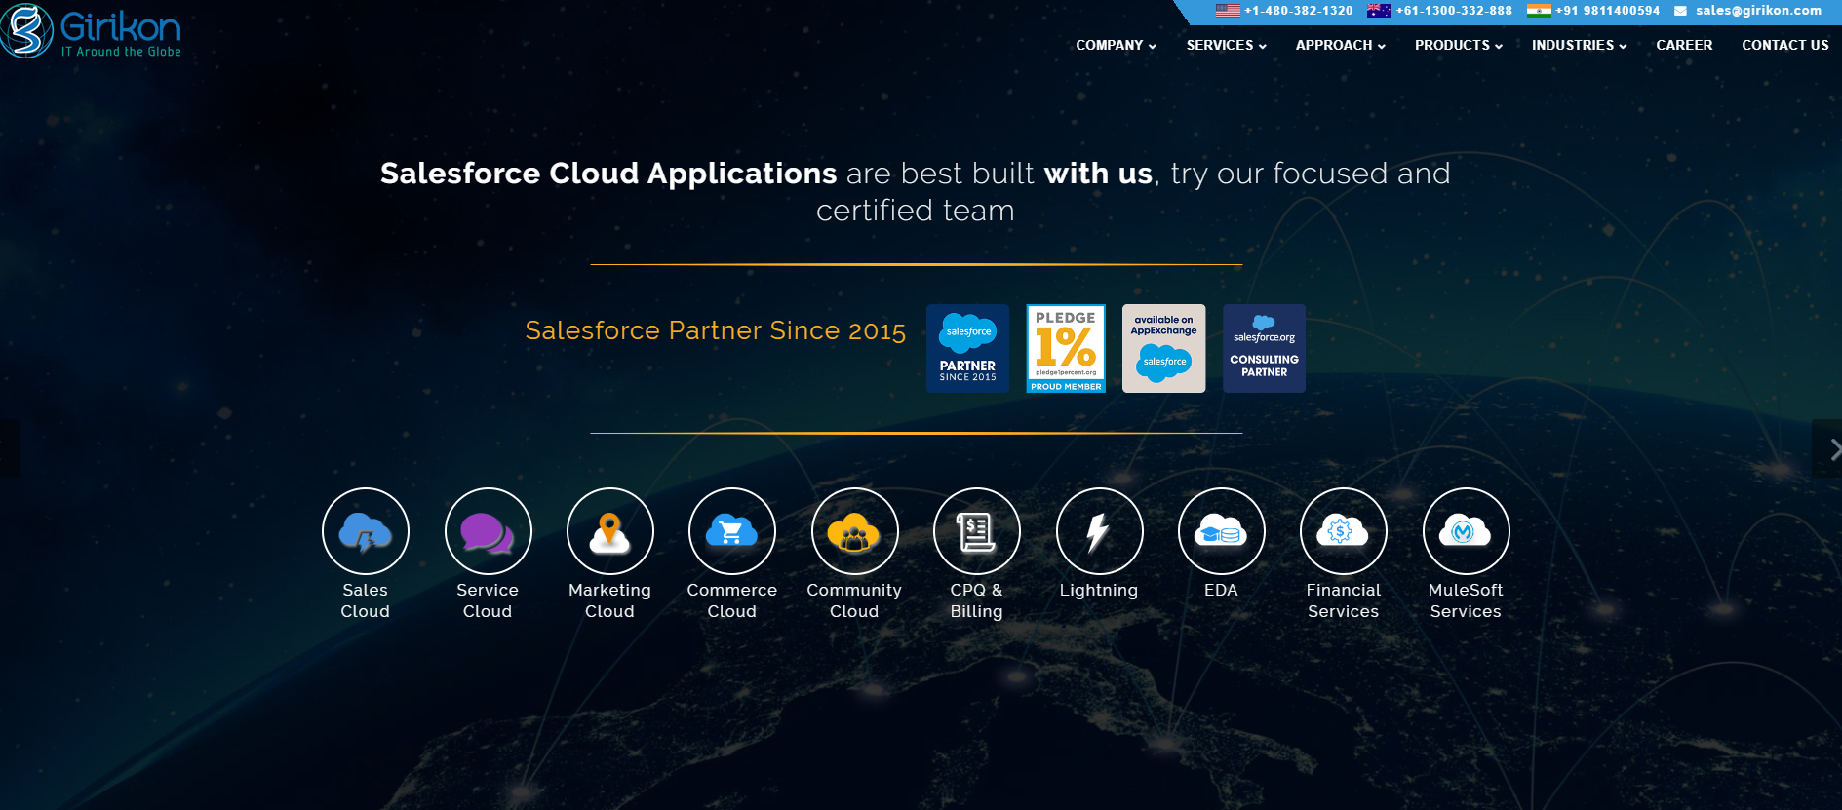
Task: Click the US flag icon
Action: tap(1228, 11)
